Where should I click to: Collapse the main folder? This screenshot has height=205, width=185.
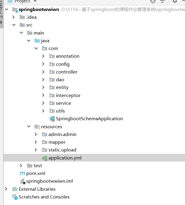pos(21,33)
